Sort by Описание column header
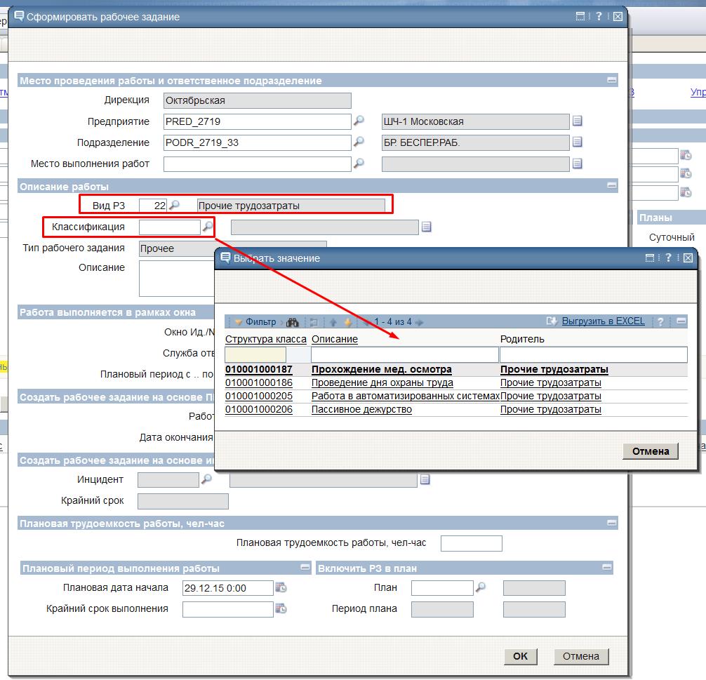The width and height of the screenshot is (706, 680). [335, 340]
